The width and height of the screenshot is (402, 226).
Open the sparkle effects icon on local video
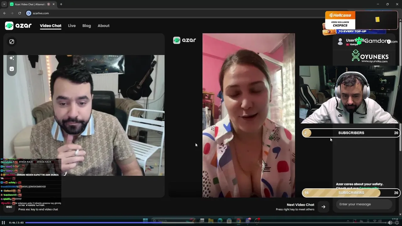click(12, 58)
